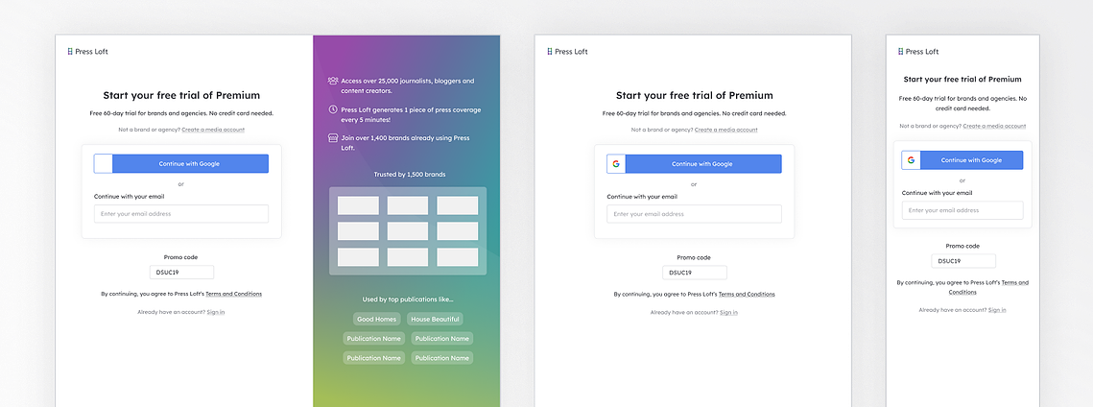Screen dimensions: 1093x407
Task: Click Sign in link in the narrow mobile mockup
Action: pyautogui.click(x=997, y=309)
